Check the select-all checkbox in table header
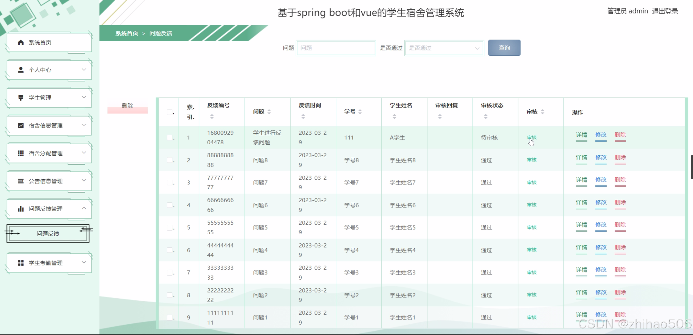The width and height of the screenshot is (693, 335). (x=170, y=112)
